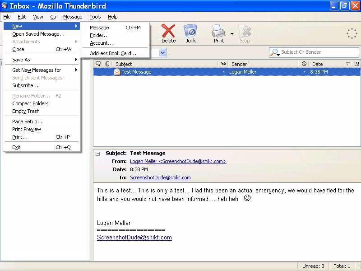Screen dimensions: 361x271
Task: Click the Stop toolbar icon
Action: [245, 33]
